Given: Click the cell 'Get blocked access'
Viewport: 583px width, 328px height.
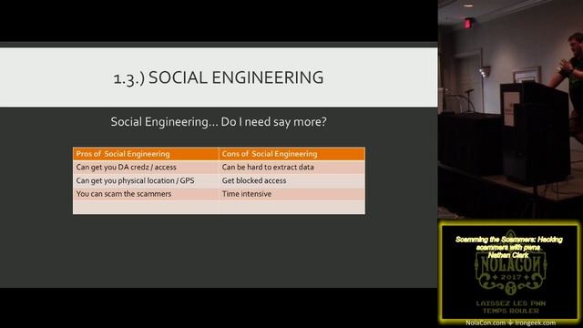Looking at the screenshot, I should pos(291,180).
